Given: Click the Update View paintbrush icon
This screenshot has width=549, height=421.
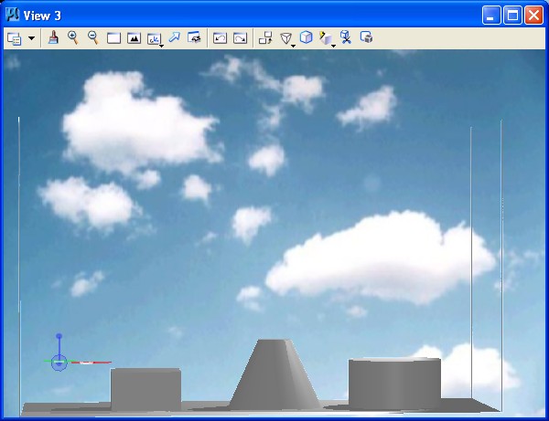Looking at the screenshot, I should pyautogui.click(x=53, y=37).
